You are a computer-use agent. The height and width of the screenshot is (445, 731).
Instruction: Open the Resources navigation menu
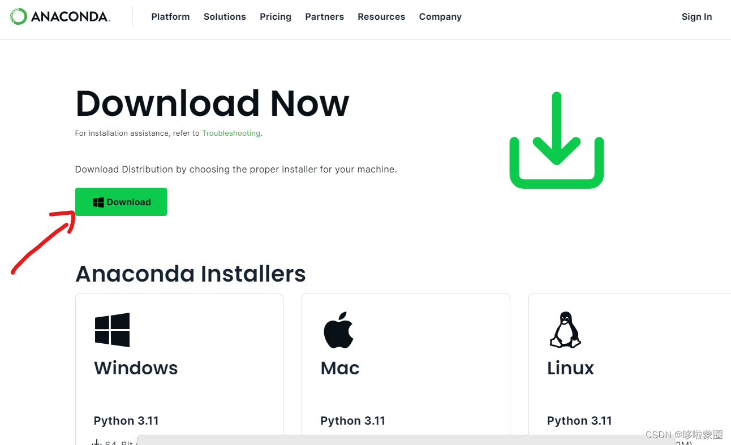tap(381, 16)
